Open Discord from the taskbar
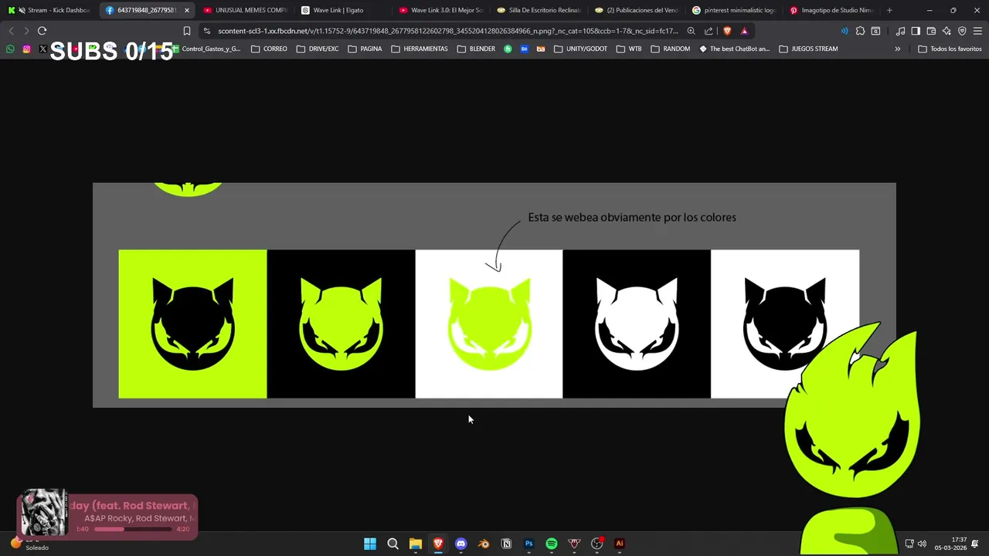The width and height of the screenshot is (989, 556). click(x=461, y=544)
